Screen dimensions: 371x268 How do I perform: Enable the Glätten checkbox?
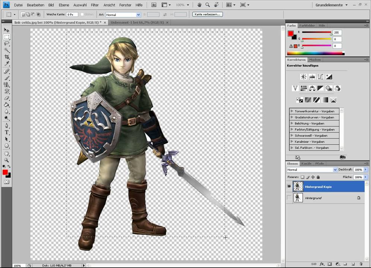pos(82,15)
